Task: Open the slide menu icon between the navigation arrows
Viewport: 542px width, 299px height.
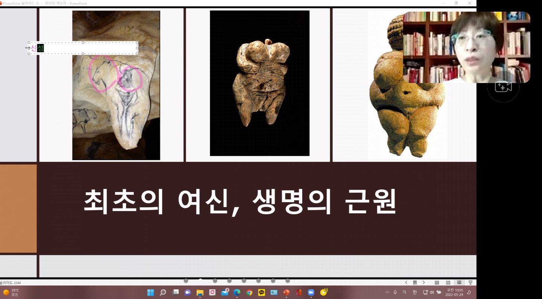Action: (x=415, y=282)
